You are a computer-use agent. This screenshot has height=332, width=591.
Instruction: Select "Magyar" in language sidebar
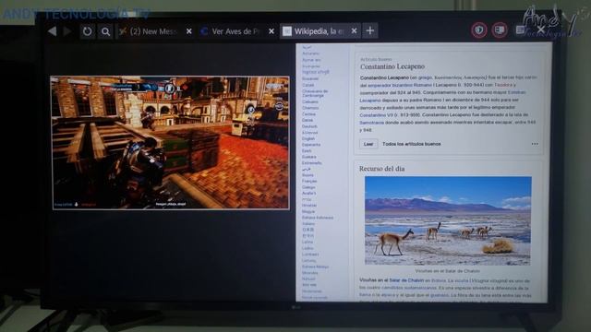pos(308,211)
